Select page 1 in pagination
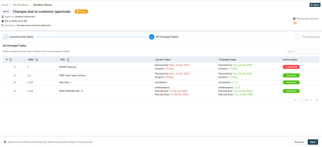This screenshot has width=322, height=147. [x=306, y=100]
